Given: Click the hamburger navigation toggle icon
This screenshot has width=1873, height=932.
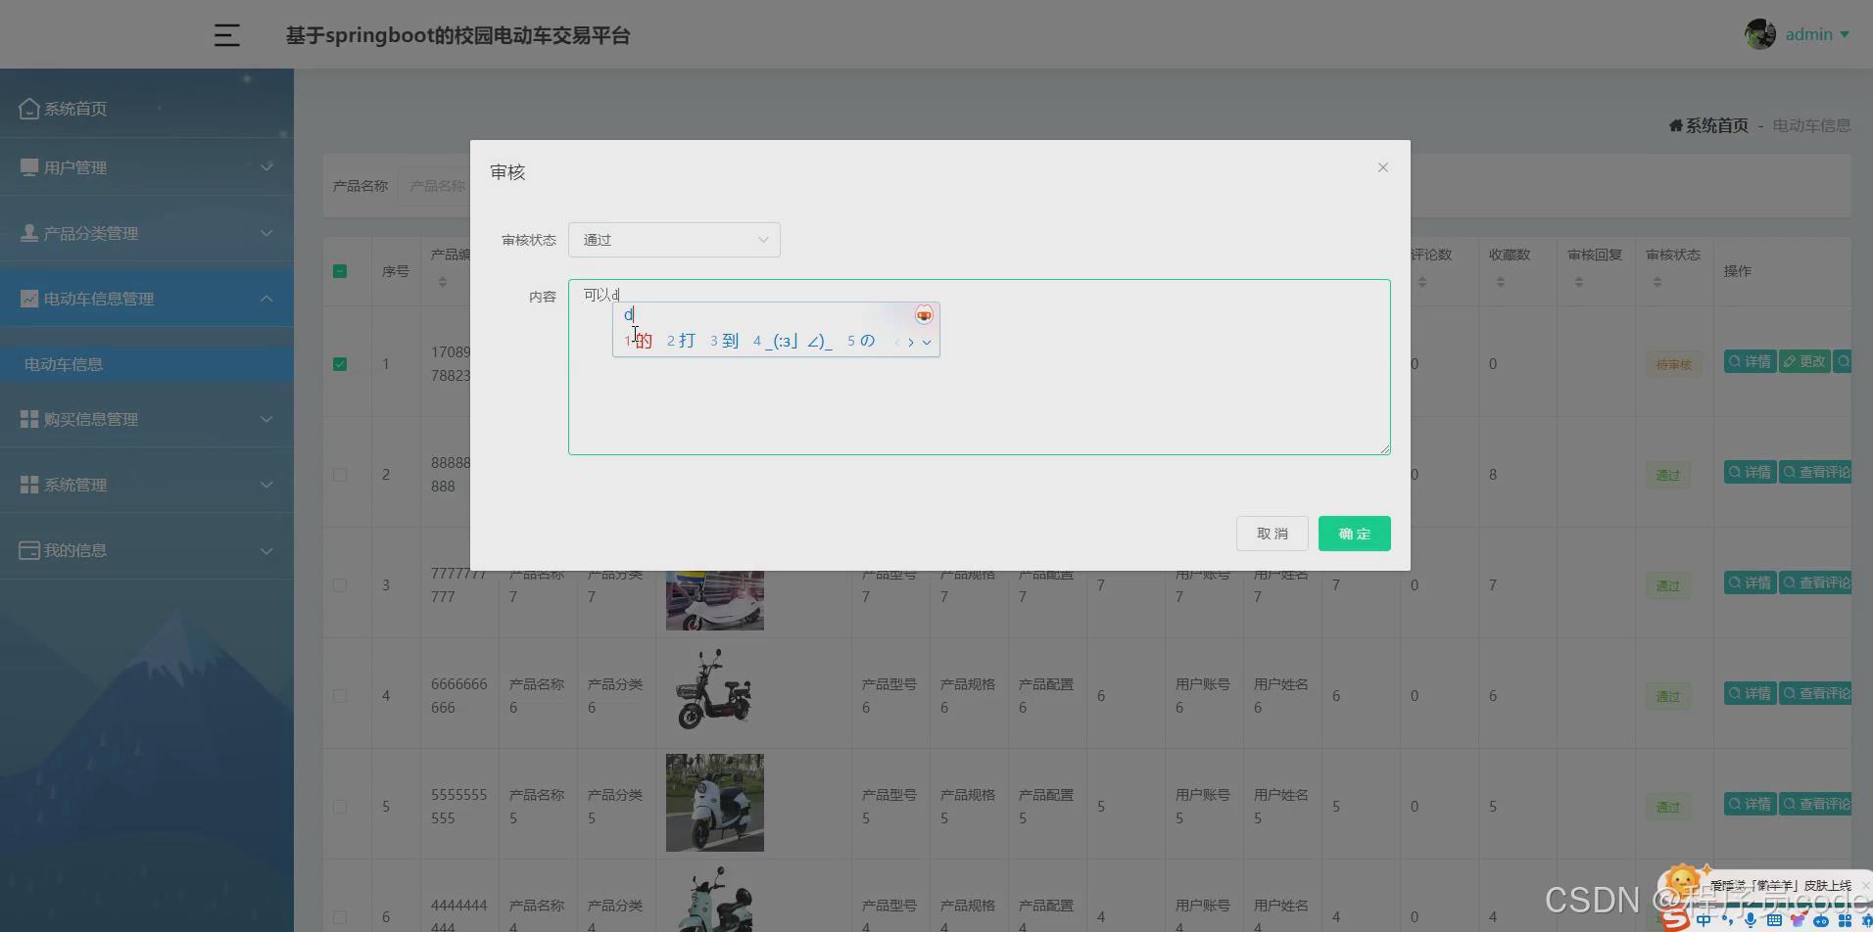Looking at the screenshot, I should coord(226,34).
